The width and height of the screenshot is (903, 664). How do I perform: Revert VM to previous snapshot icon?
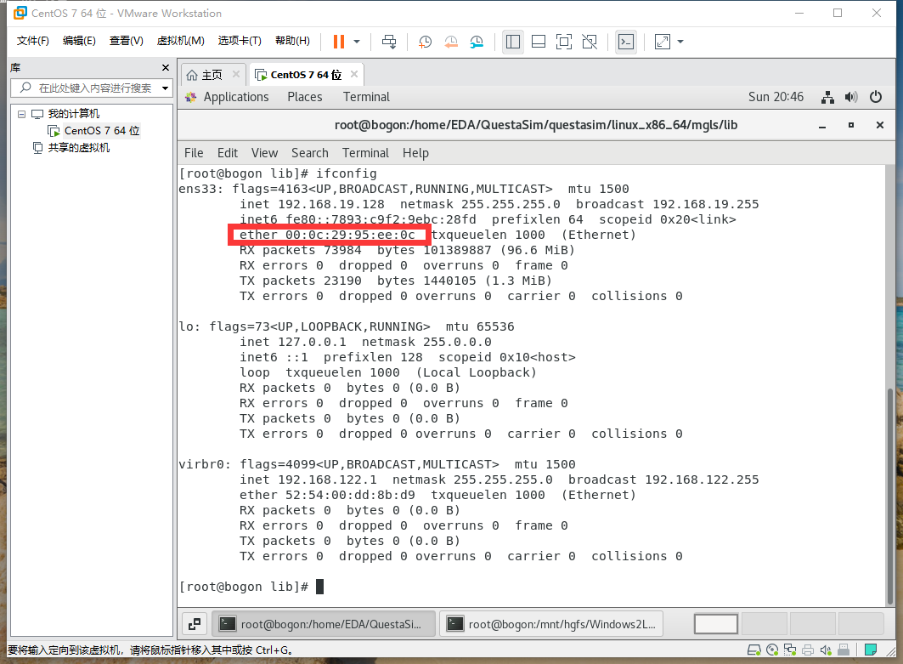point(451,42)
